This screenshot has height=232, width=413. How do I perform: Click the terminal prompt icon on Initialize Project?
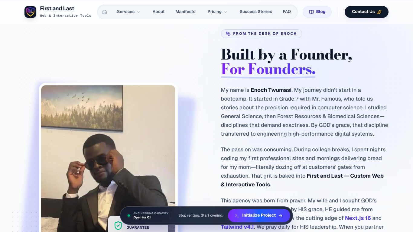pyautogui.click(x=238, y=215)
